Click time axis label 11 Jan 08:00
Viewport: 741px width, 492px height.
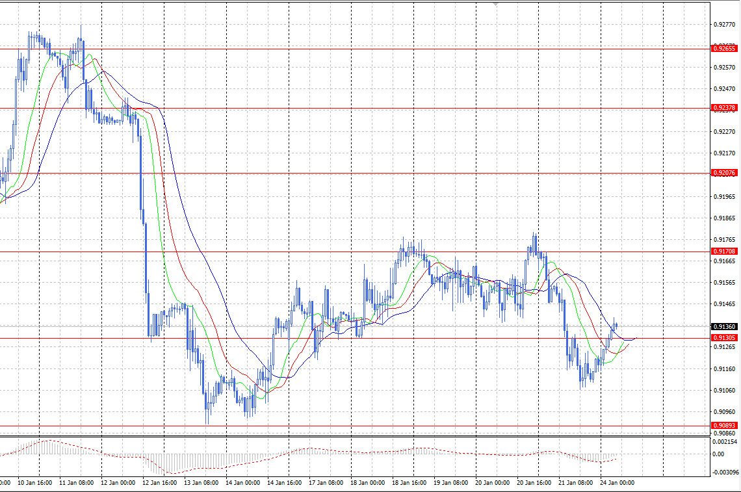[76, 483]
